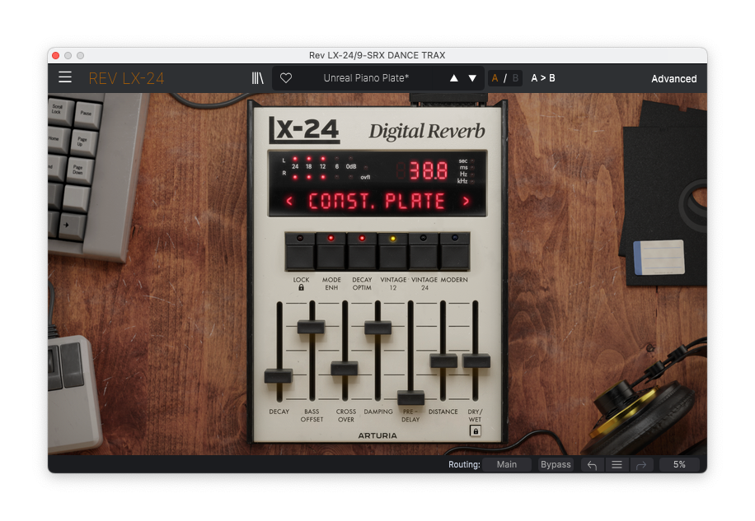Select previous algorithm with left display arrow

[289, 201]
